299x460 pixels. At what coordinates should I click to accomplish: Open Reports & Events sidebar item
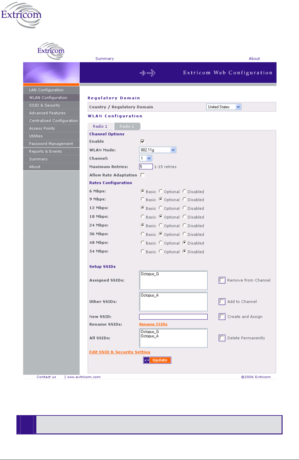pyautogui.click(x=51, y=151)
